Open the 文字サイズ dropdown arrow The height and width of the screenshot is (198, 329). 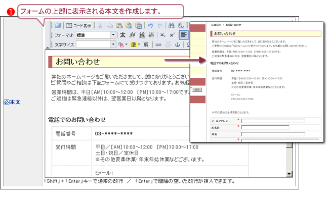(x=113, y=44)
